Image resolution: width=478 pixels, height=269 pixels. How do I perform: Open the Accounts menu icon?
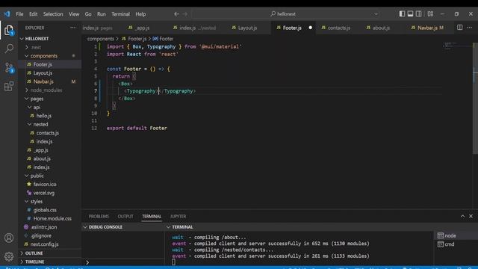(9, 238)
